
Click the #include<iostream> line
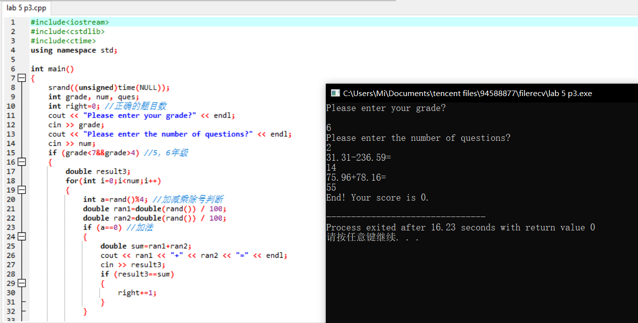pyautogui.click(x=70, y=22)
